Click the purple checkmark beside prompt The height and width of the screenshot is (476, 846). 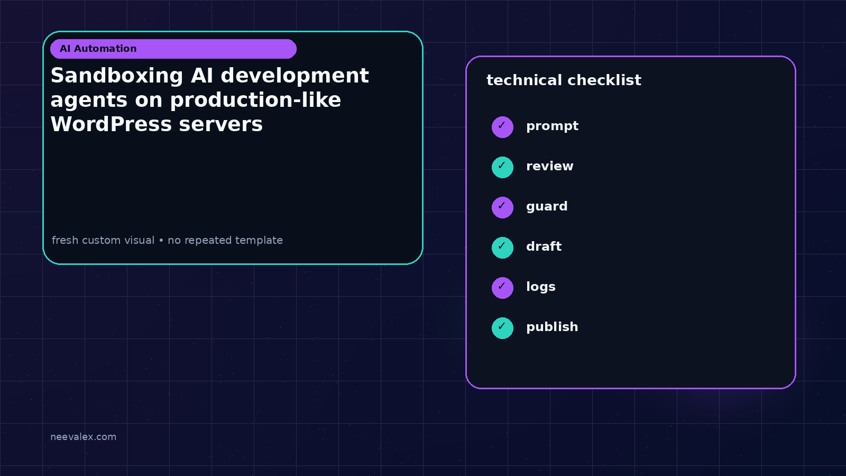[x=502, y=127]
